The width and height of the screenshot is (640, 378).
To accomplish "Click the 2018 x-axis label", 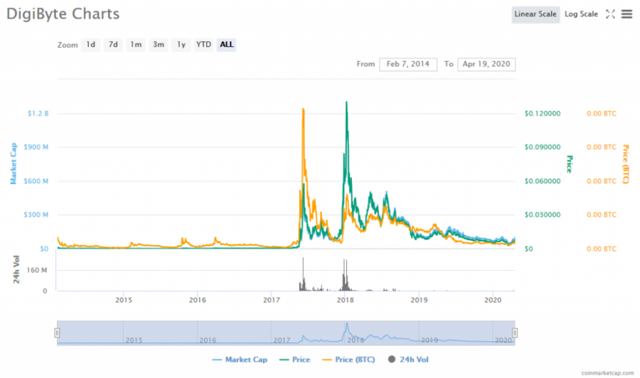I will click(x=346, y=300).
